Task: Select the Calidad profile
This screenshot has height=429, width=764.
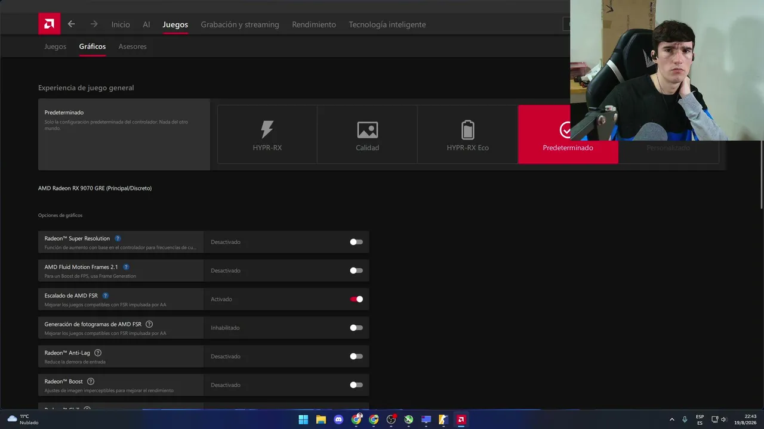Action: tap(368, 135)
